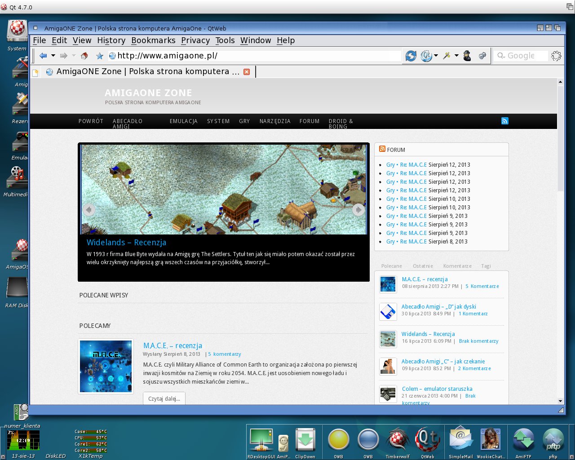Reload the page with the refresh icon
The image size is (575, 460).
[x=411, y=56]
